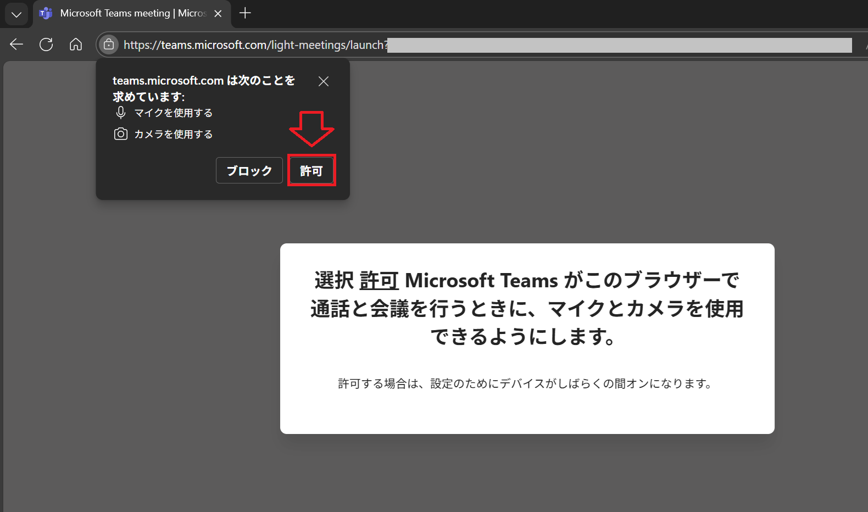Click the Teams favicon on the tab

46,13
